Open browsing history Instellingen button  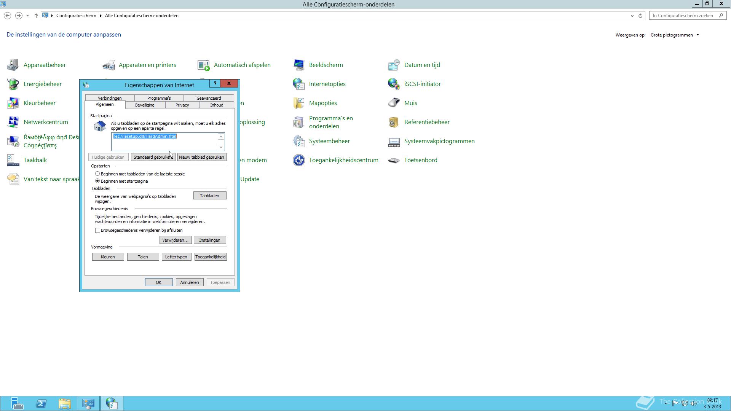209,240
